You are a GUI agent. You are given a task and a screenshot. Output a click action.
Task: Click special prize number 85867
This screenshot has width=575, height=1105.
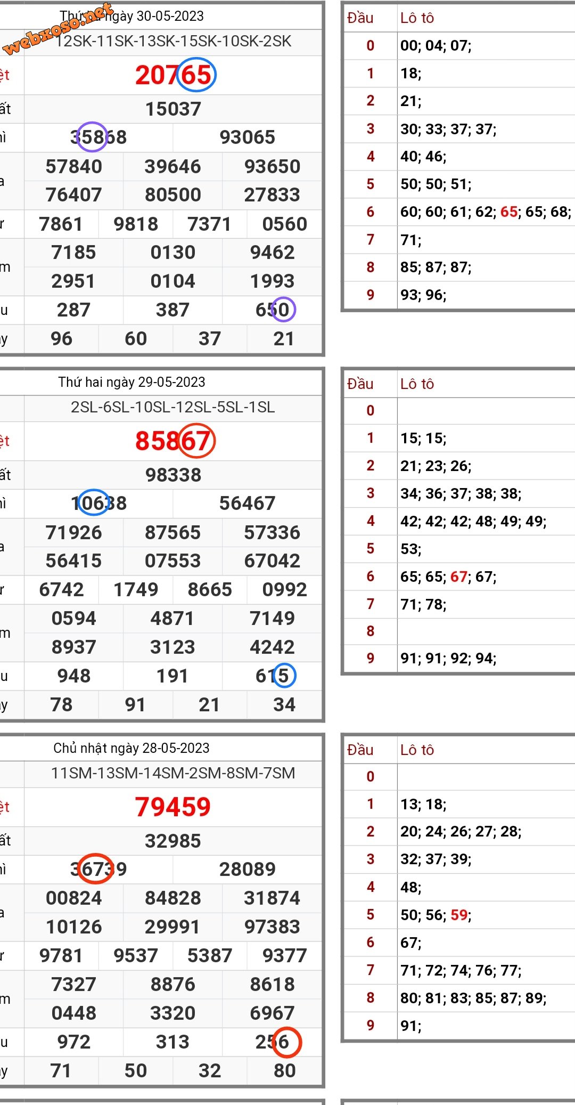point(174,441)
